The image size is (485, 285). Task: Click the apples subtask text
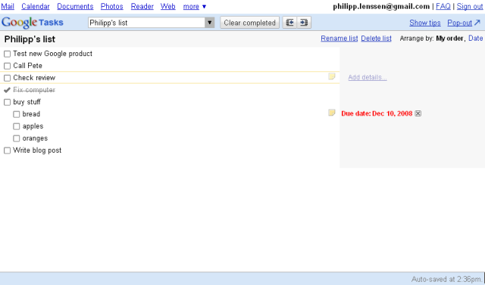click(33, 126)
